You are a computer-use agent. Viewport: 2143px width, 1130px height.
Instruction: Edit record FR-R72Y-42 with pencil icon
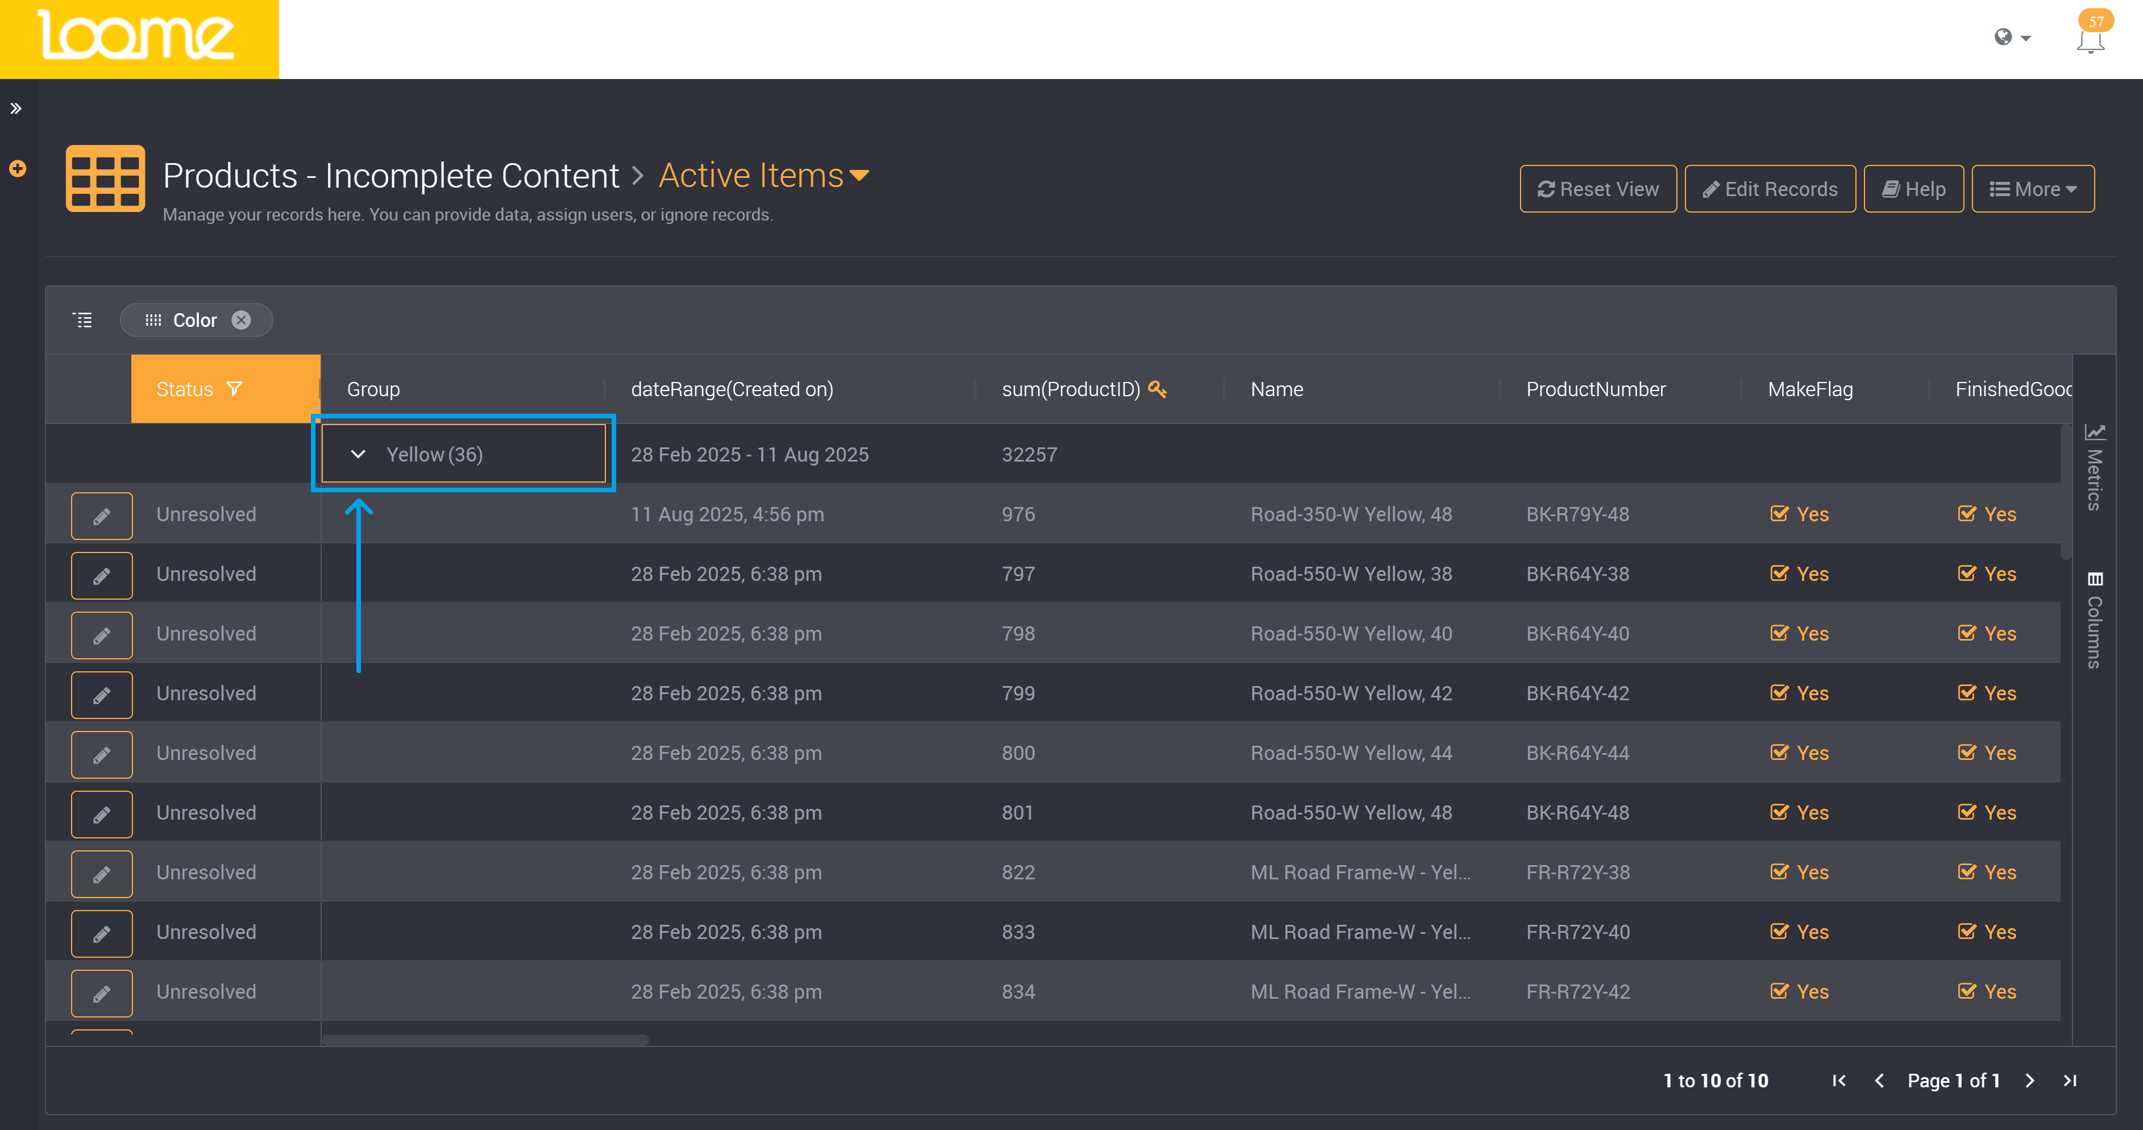tap(102, 994)
